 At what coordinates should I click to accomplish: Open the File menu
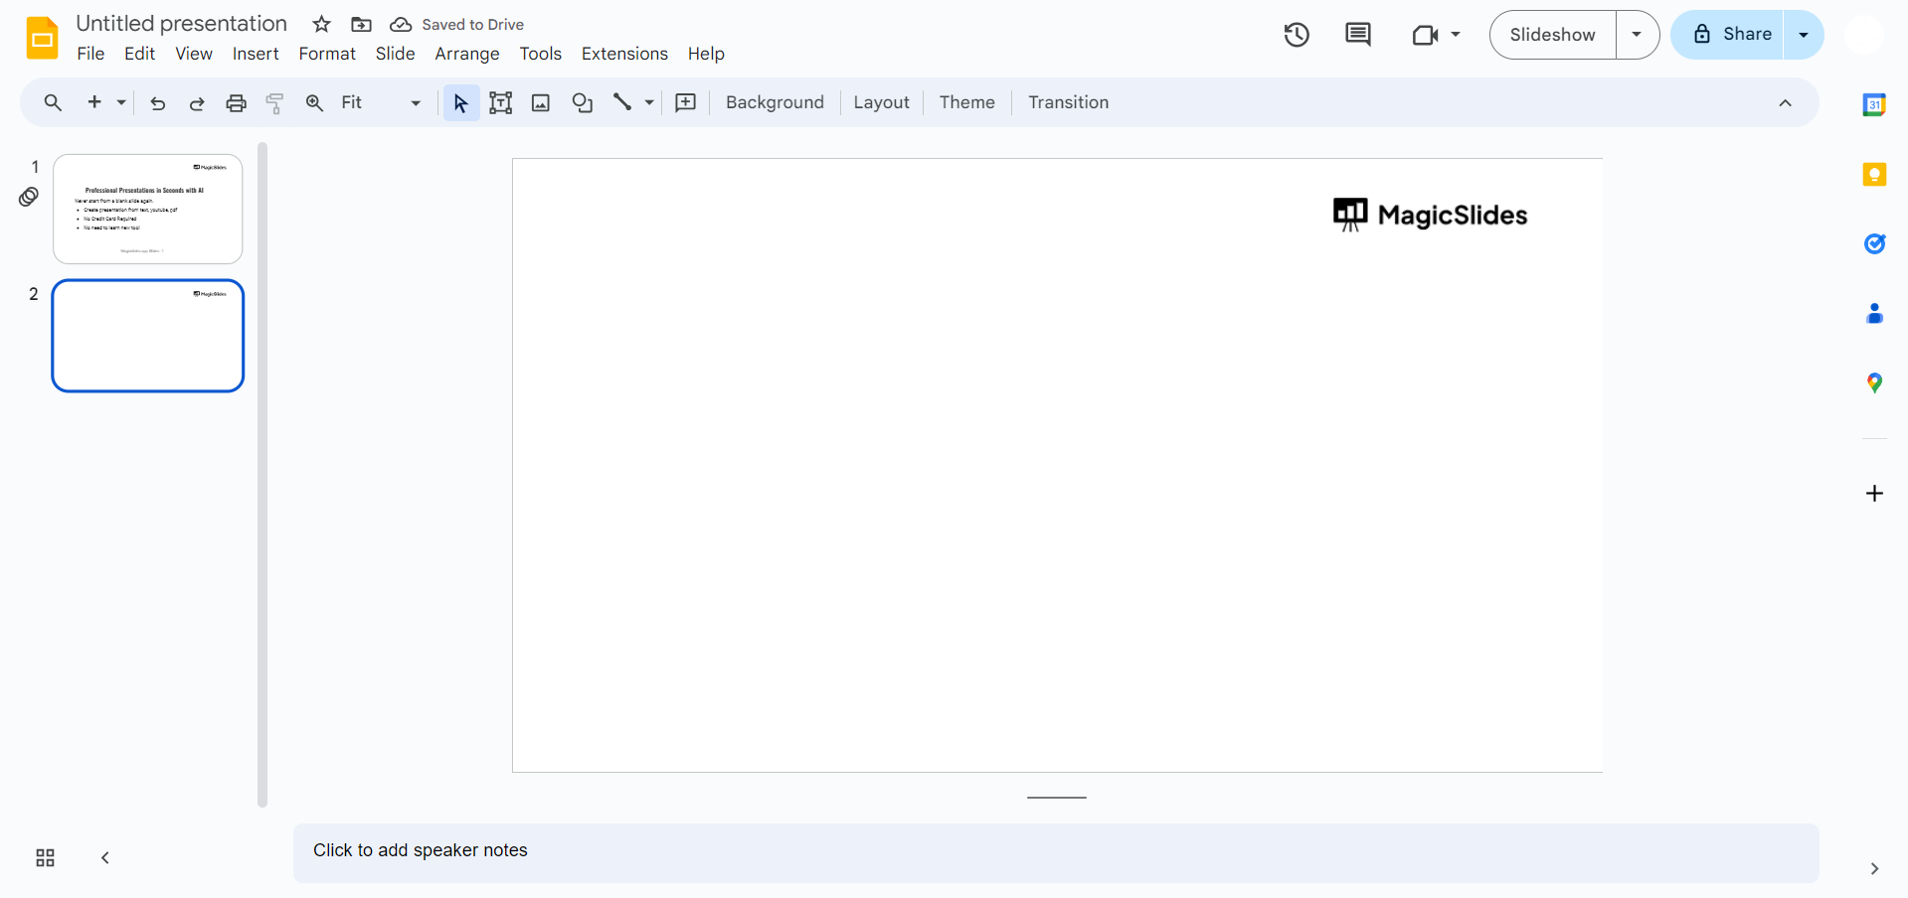tap(90, 54)
